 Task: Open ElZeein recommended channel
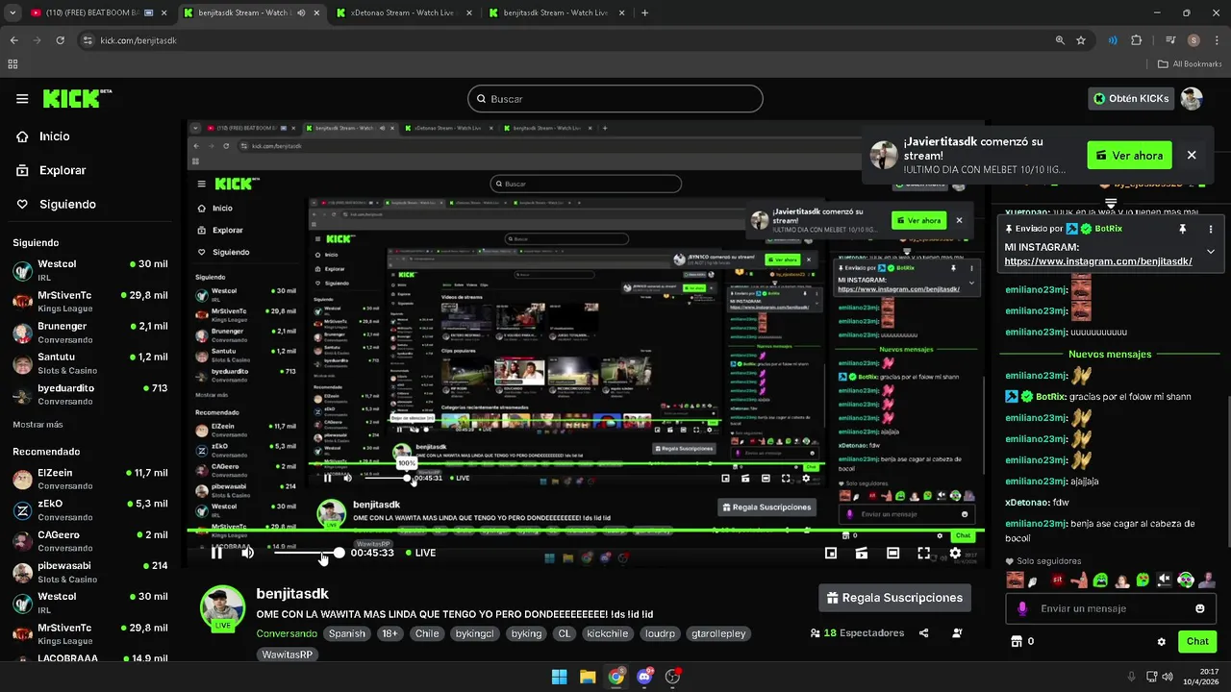coord(90,479)
